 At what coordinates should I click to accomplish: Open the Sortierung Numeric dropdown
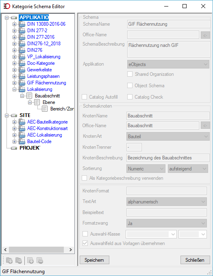pyautogui.click(x=146, y=169)
